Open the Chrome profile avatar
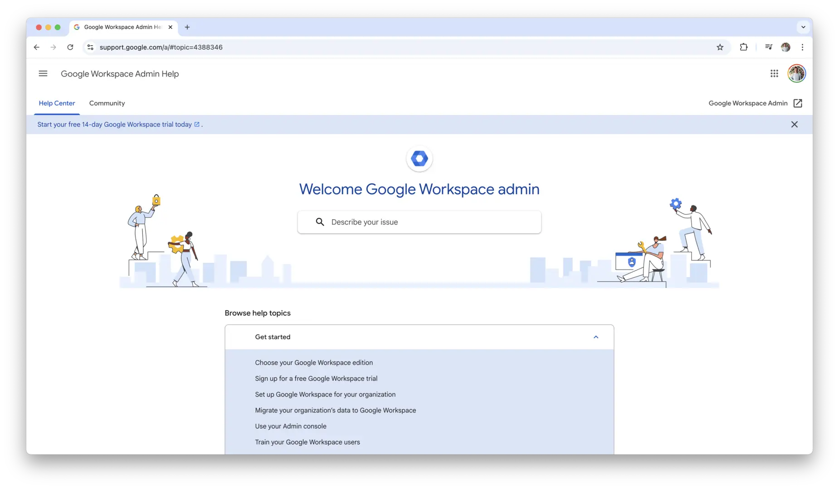 (785, 47)
